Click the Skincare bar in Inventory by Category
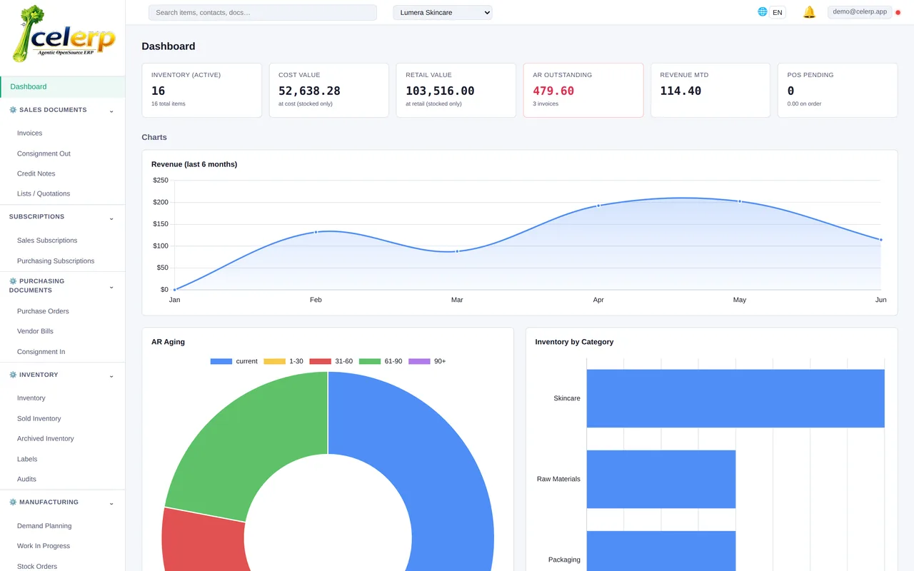The width and height of the screenshot is (914, 571). [x=735, y=398]
